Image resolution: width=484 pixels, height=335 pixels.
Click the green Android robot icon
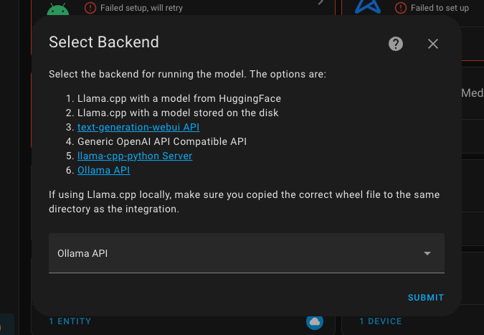[x=57, y=9]
